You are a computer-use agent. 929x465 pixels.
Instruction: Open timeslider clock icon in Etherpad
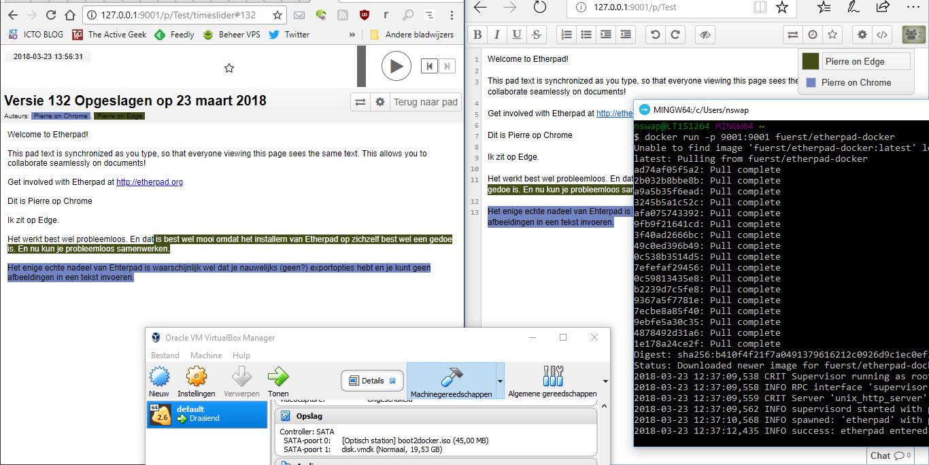point(812,35)
